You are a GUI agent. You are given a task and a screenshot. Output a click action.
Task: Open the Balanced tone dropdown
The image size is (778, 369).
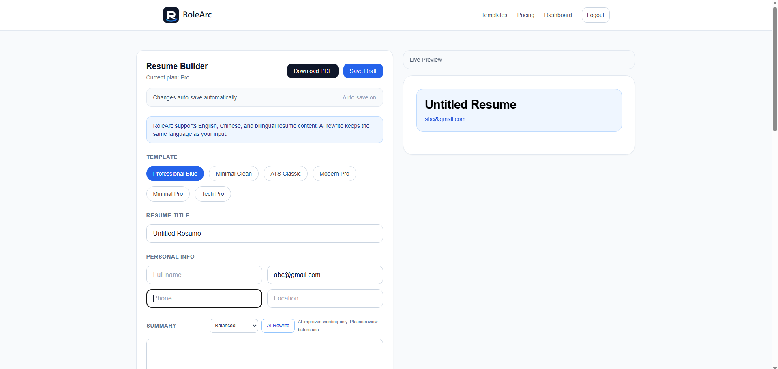[234, 326]
